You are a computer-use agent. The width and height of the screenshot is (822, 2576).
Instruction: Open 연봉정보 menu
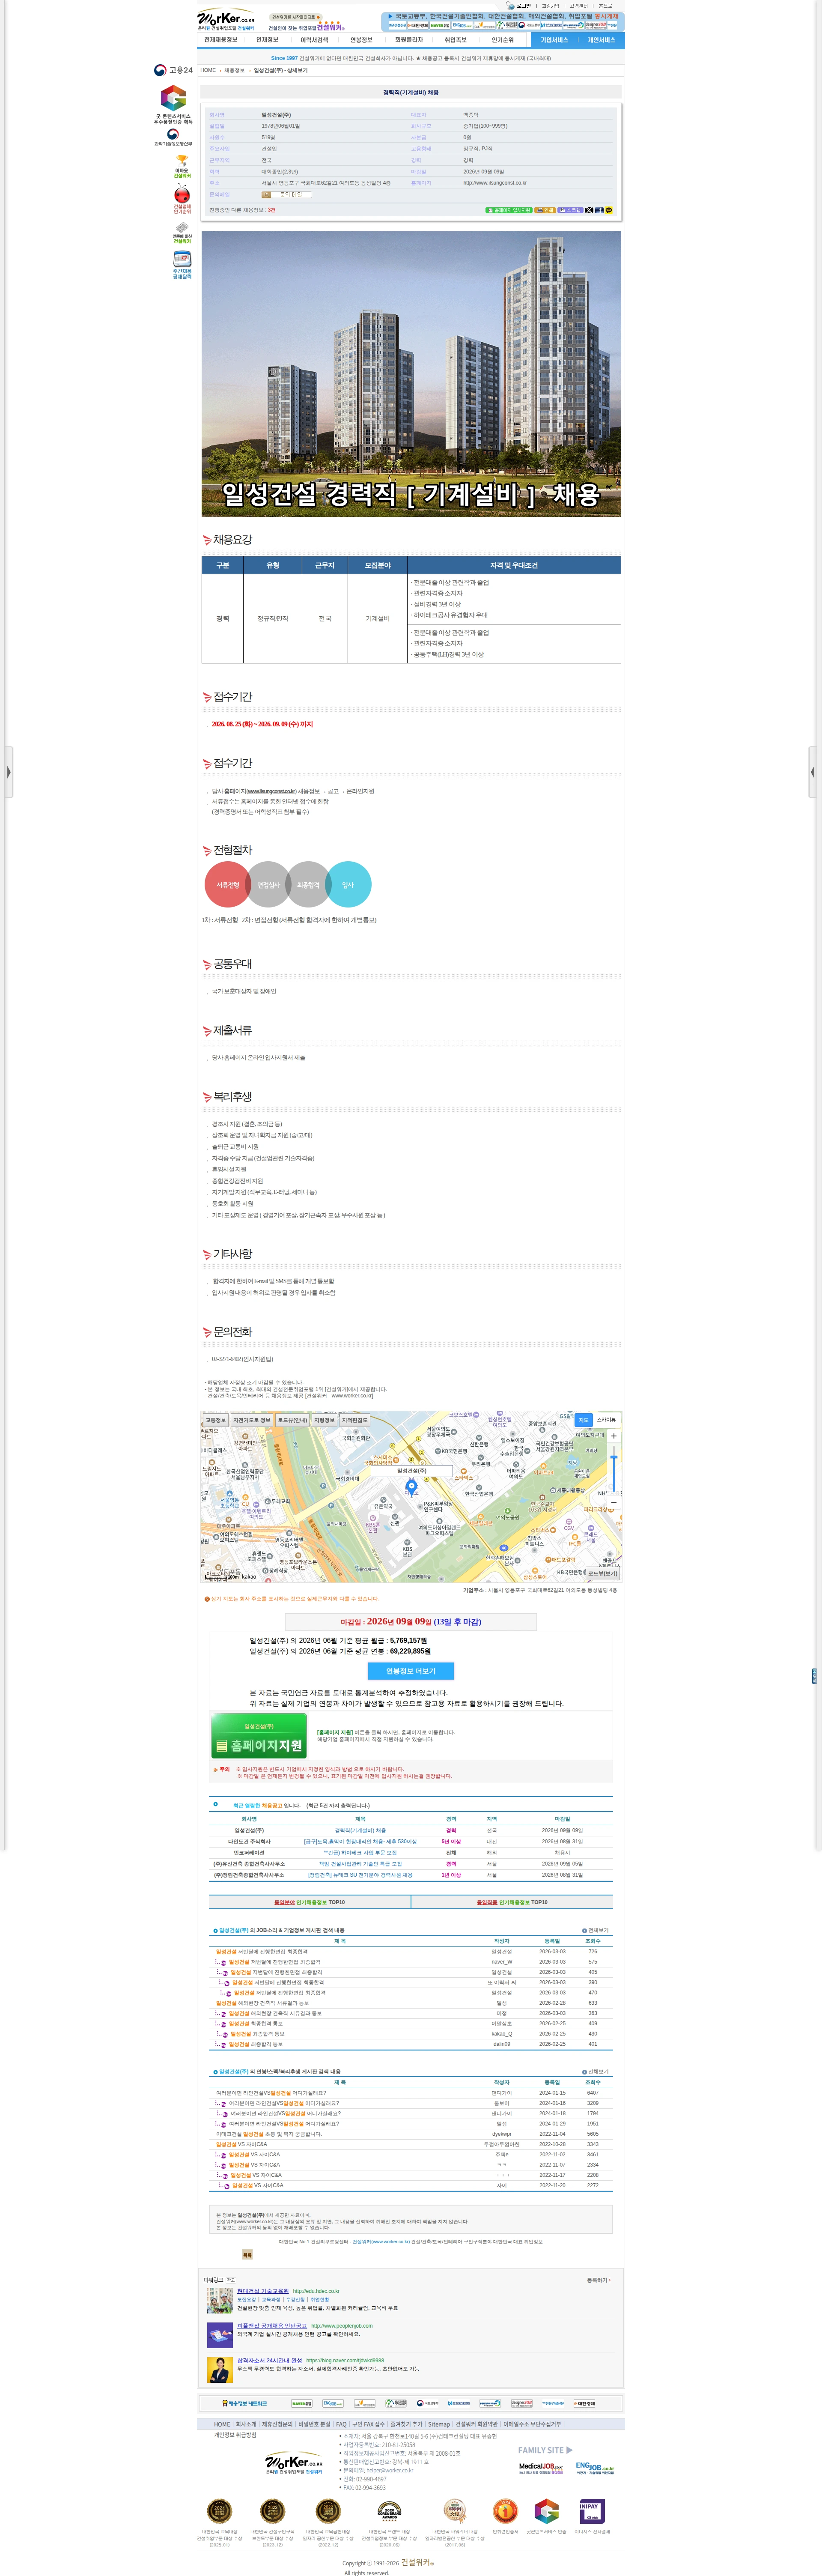pyautogui.click(x=361, y=40)
